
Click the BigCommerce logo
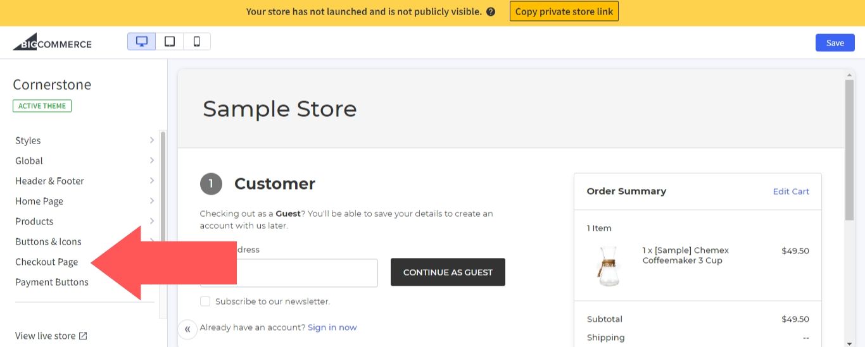pos(53,42)
